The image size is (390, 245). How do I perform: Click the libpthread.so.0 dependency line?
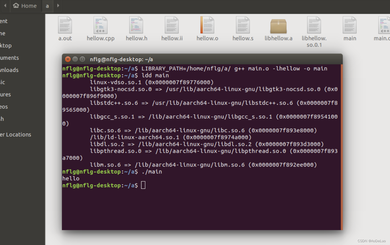200,154
